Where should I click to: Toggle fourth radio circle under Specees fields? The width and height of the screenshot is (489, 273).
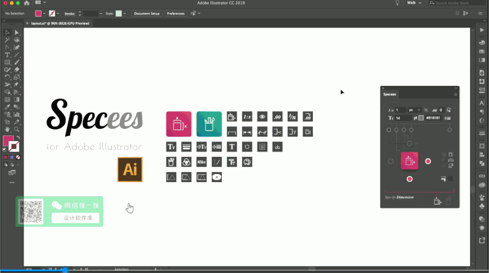(x=411, y=130)
